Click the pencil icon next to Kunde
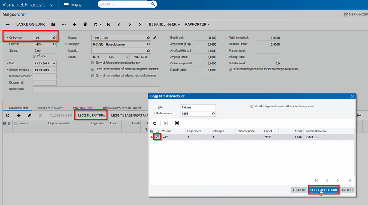368x205 pixels. click(x=155, y=38)
